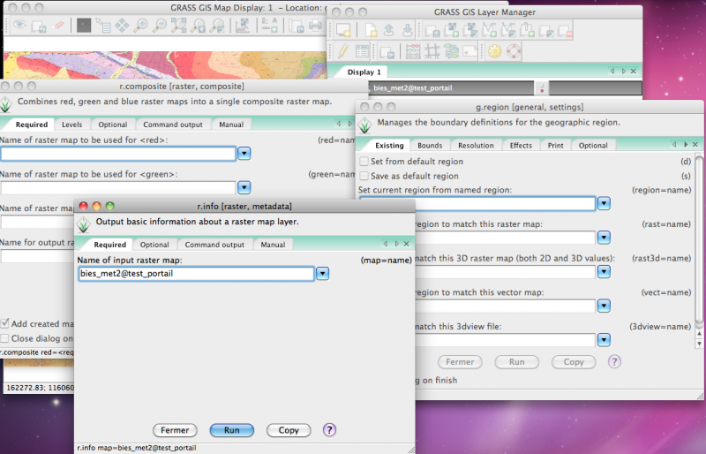Select the pan tool with four arrows

(121, 26)
